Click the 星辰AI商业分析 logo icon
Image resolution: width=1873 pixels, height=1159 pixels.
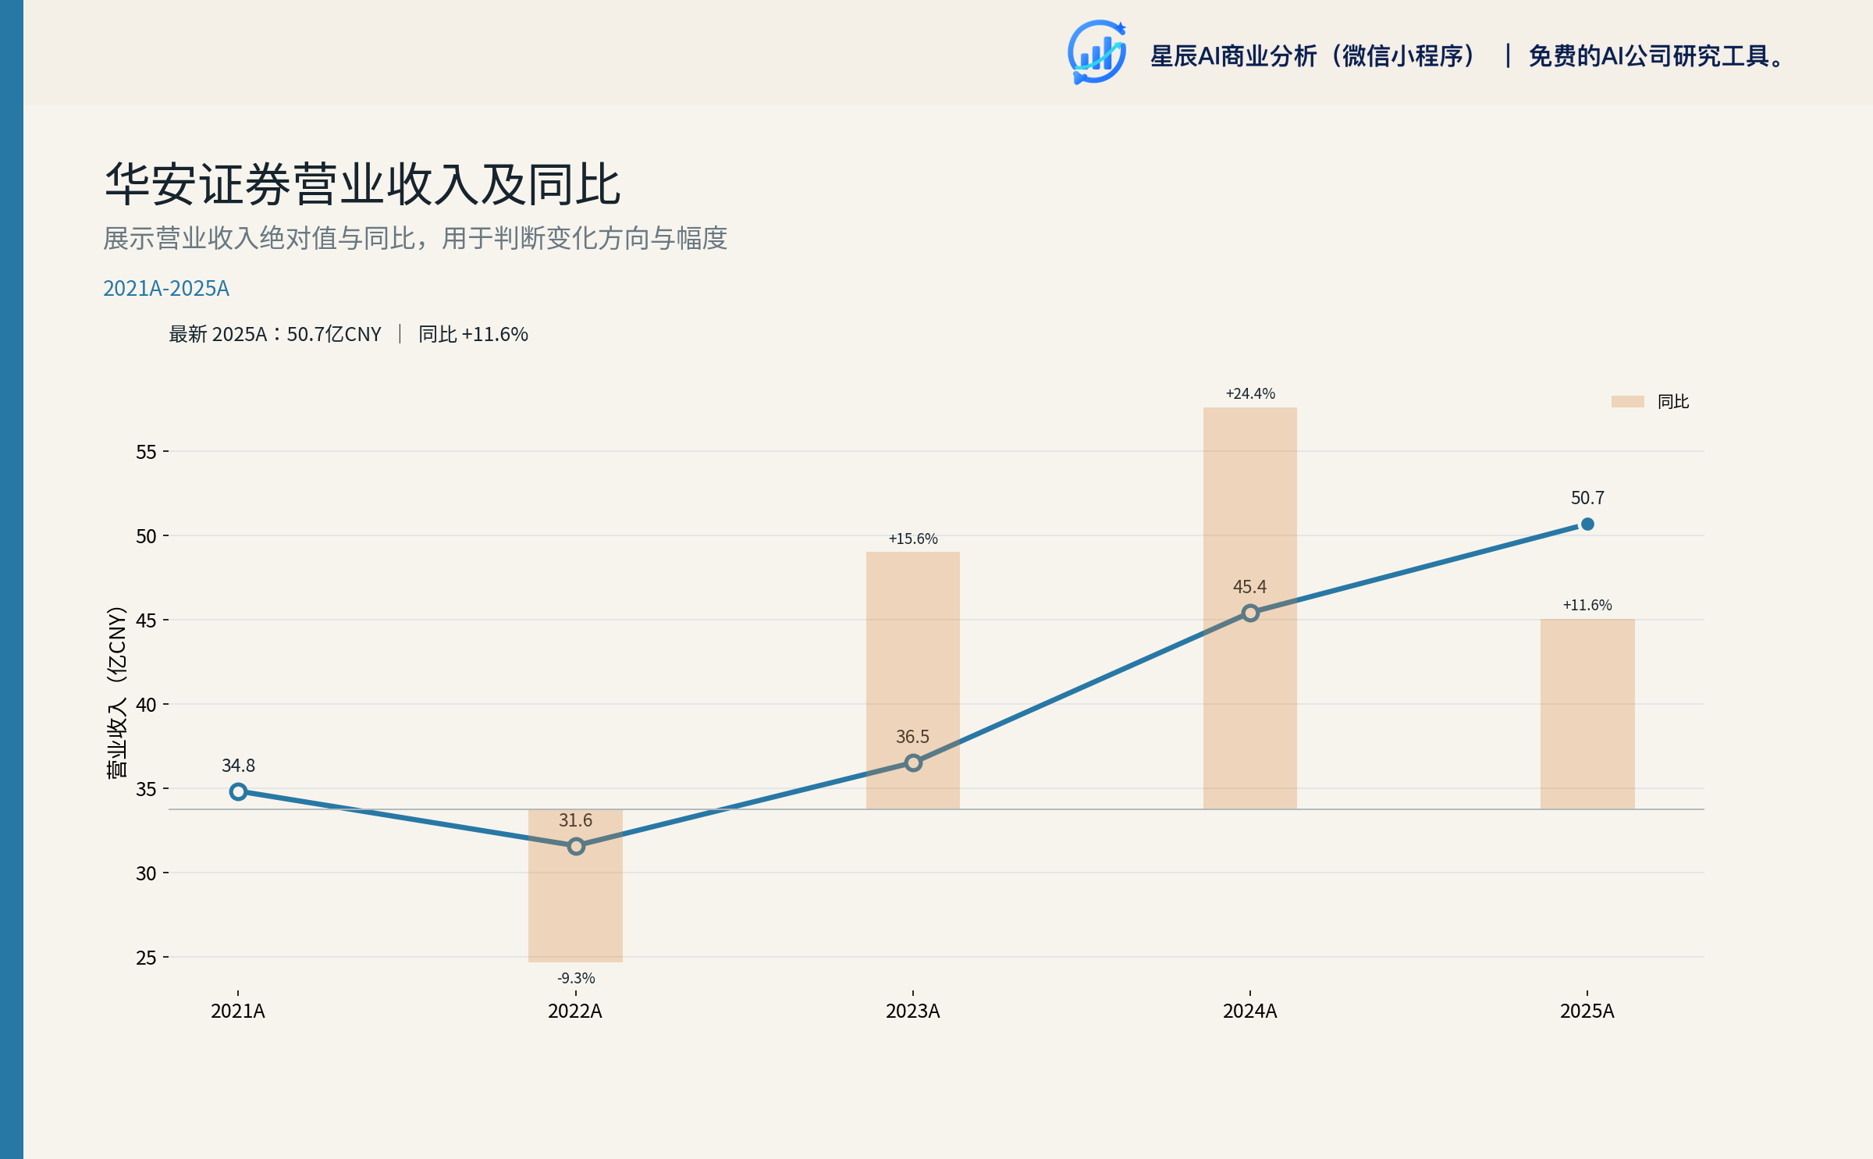click(x=1096, y=52)
